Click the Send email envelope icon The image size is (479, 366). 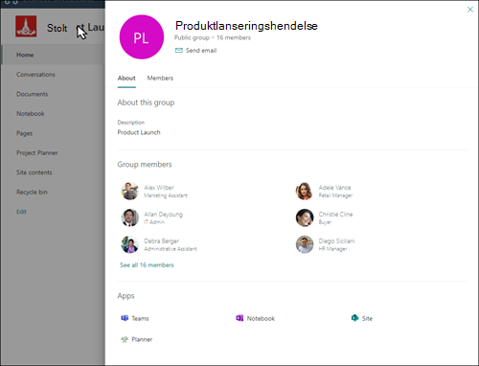(x=179, y=51)
